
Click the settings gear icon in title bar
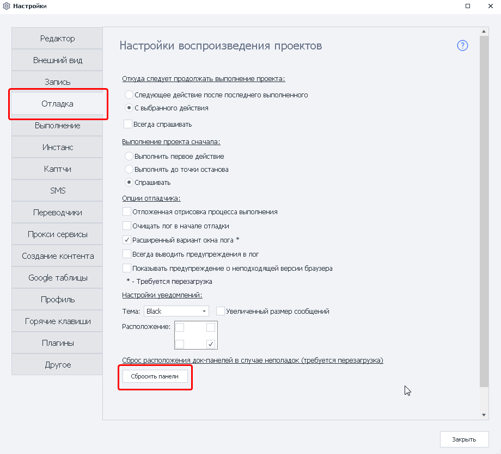[7, 6]
